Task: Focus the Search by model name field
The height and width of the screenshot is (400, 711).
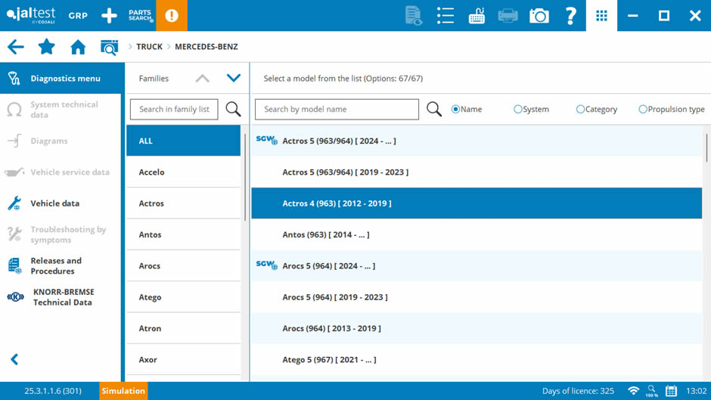Action: pos(337,110)
